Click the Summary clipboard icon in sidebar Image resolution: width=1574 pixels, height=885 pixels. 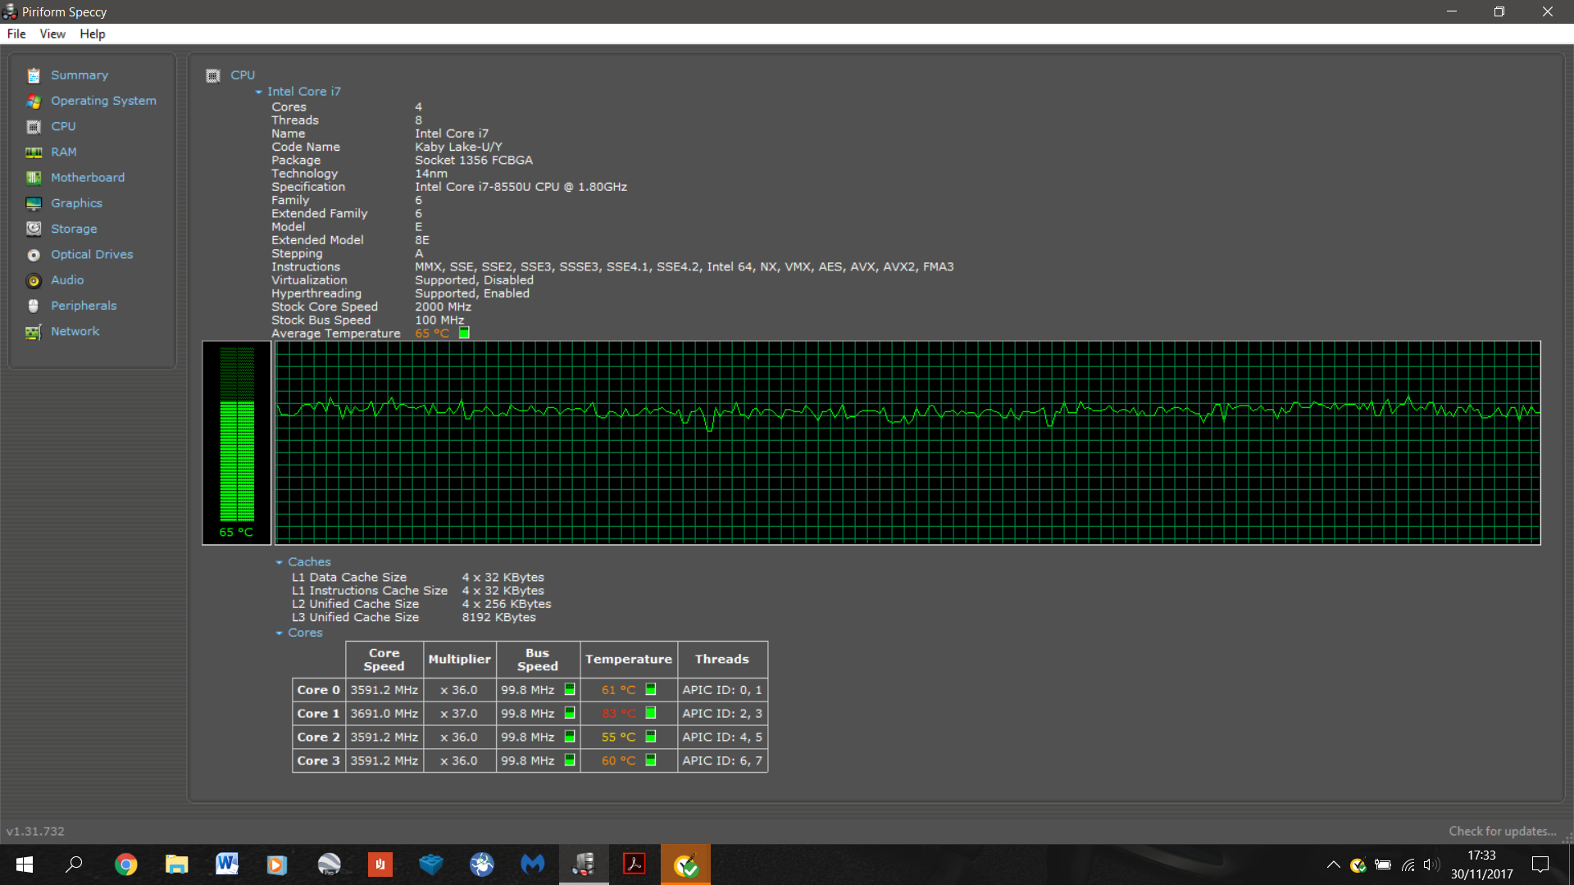34,75
